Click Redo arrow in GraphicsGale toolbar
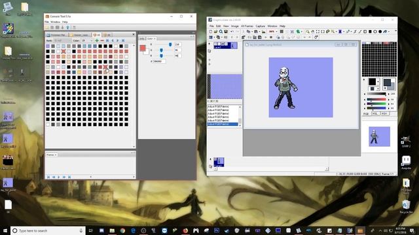Screen dimensions: 419x235 click(x=238, y=32)
